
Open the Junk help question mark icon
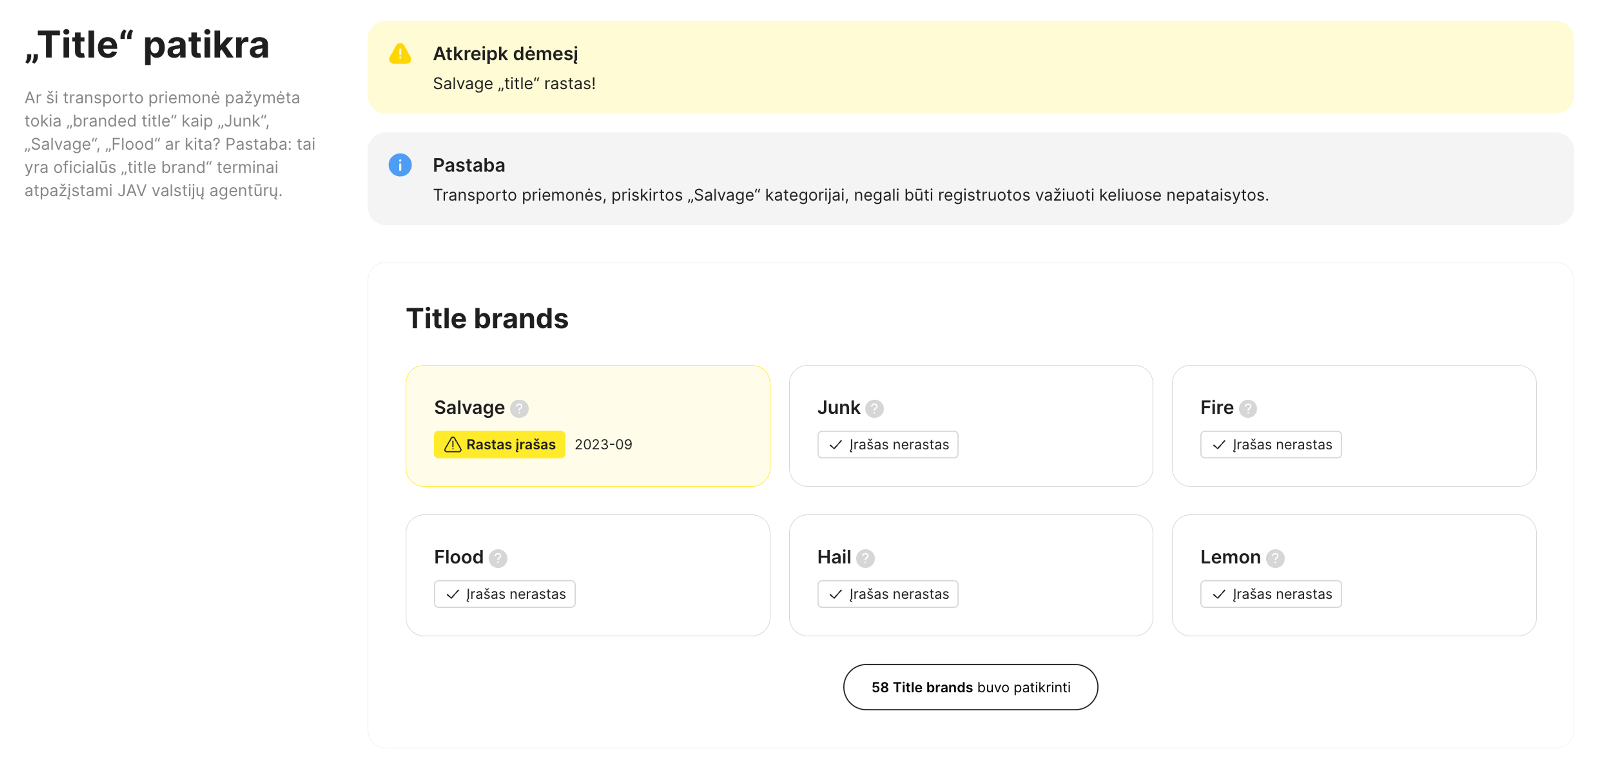875,409
